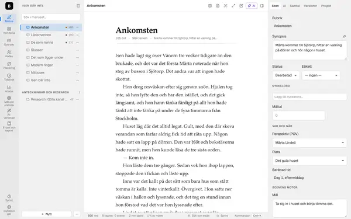Open E-bok och export
351x219 pixels.
(9, 126)
